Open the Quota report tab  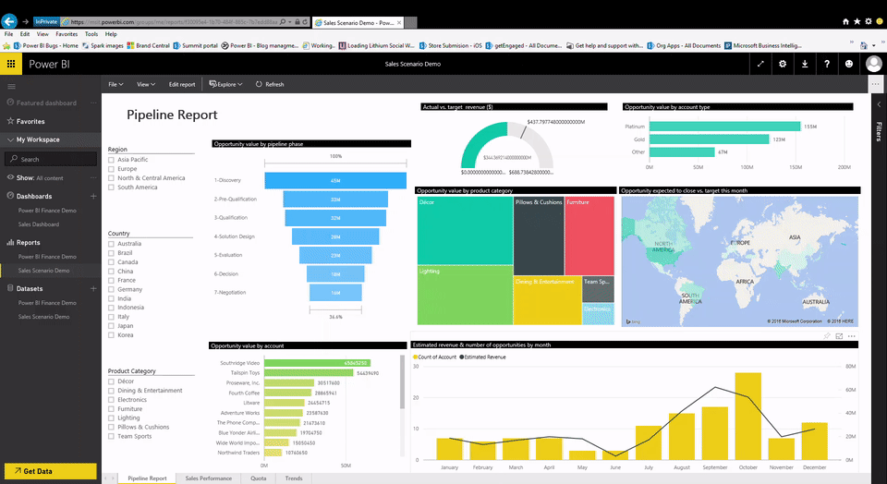point(258,478)
